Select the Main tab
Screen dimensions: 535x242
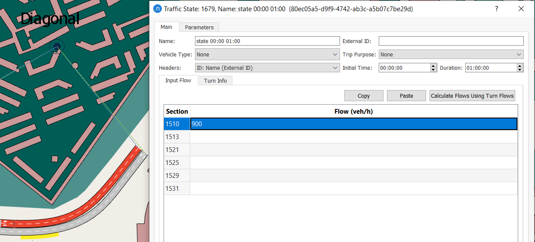tap(167, 27)
